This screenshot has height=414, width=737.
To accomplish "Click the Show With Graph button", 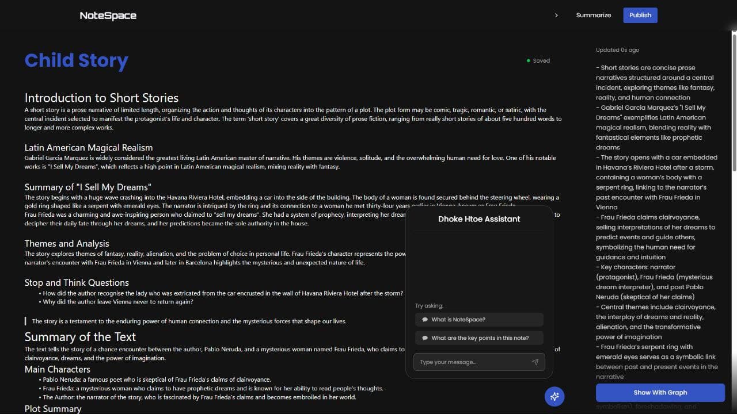I will [x=660, y=392].
